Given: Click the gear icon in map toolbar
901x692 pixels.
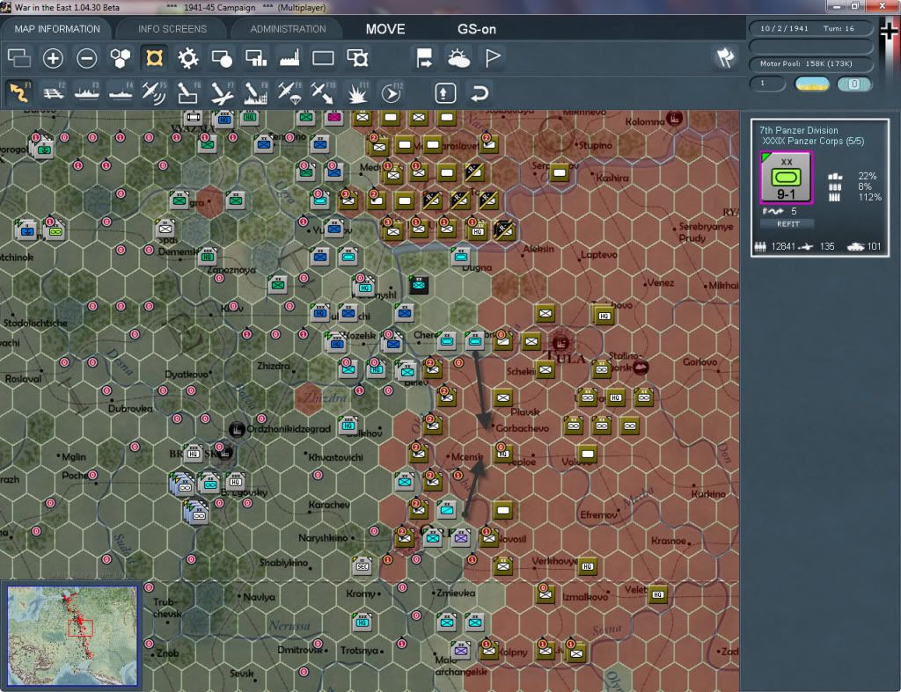Looking at the screenshot, I should click(188, 58).
